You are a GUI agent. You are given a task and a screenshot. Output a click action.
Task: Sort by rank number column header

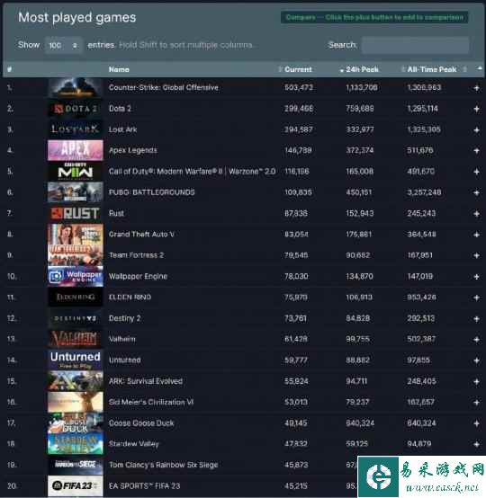pos(10,69)
